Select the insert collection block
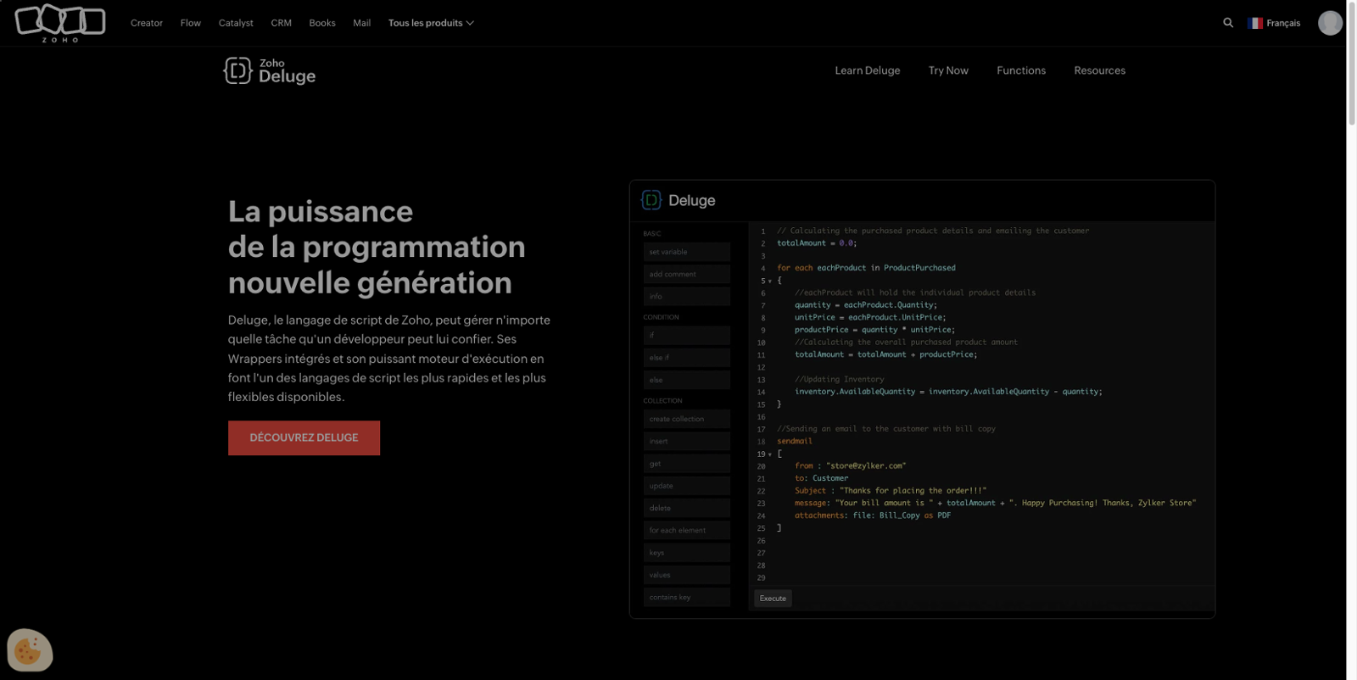The width and height of the screenshot is (1357, 680). (x=686, y=441)
